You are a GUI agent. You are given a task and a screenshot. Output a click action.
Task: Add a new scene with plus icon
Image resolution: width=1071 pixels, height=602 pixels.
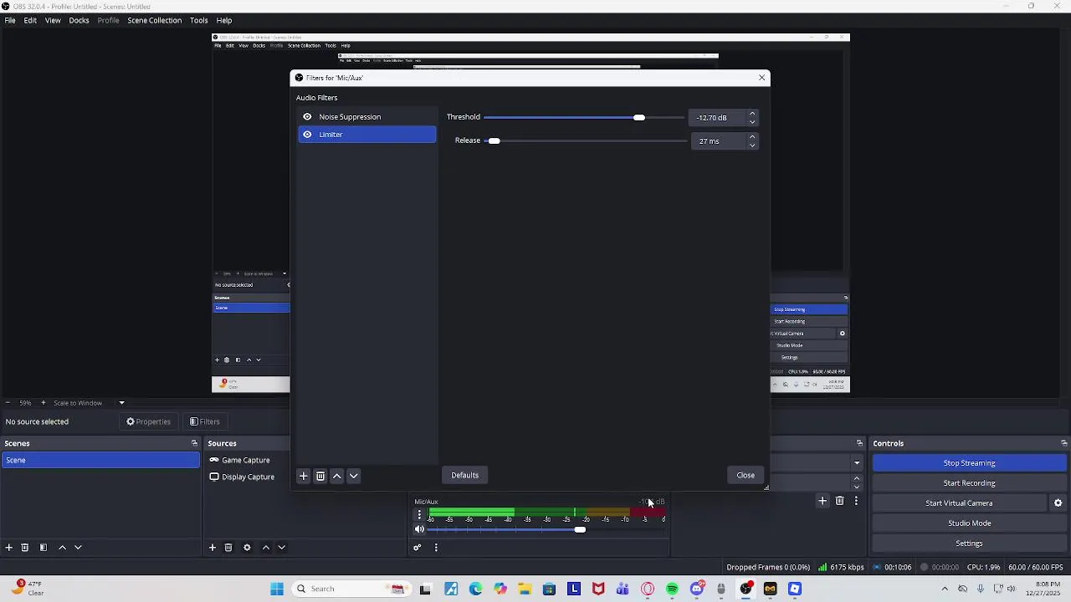point(9,548)
